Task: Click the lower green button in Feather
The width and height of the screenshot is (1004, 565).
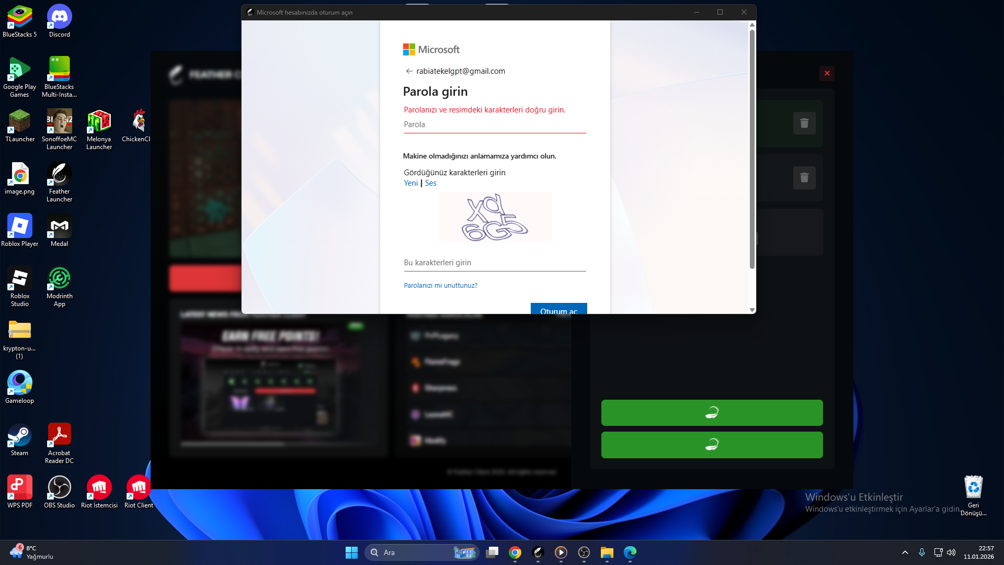Action: click(x=712, y=445)
